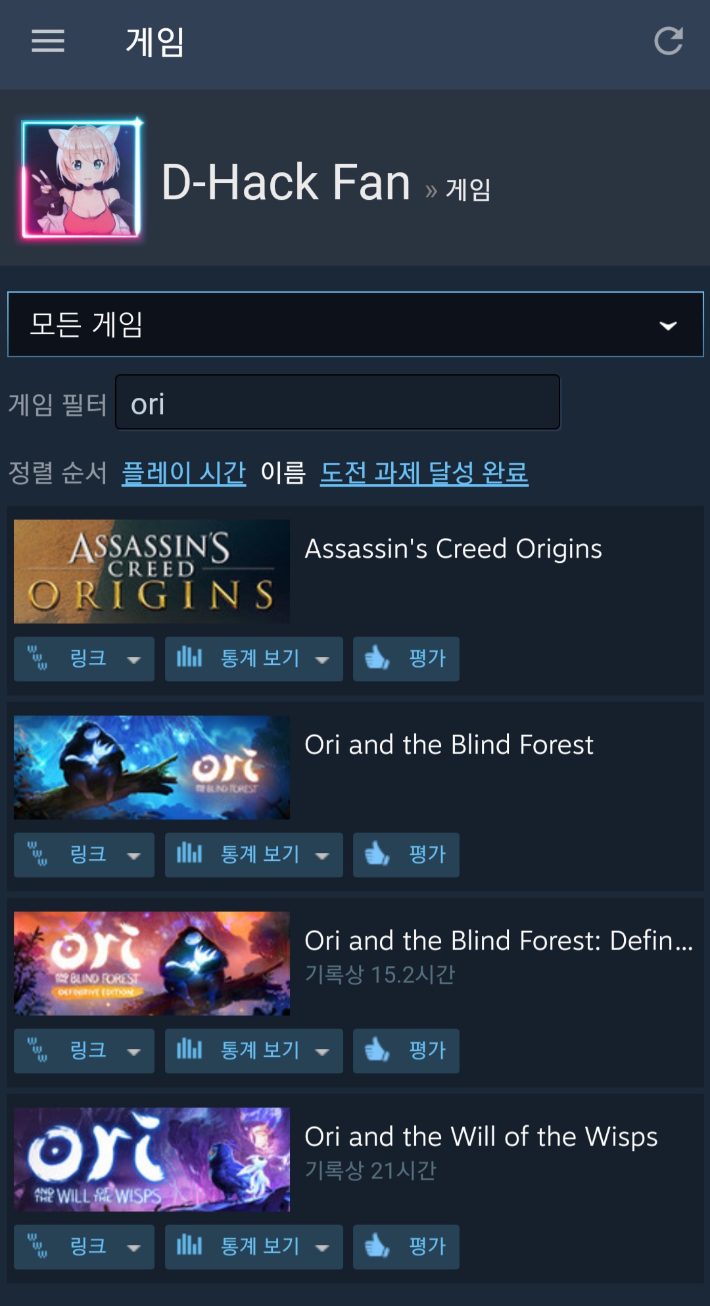Sort by 플레이 시간

point(184,472)
